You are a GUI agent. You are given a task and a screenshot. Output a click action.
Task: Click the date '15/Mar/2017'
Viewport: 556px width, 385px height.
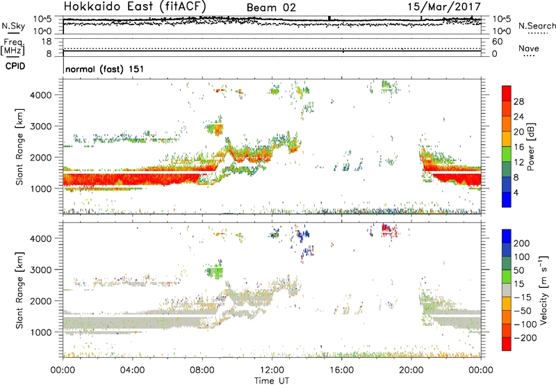(444, 6)
